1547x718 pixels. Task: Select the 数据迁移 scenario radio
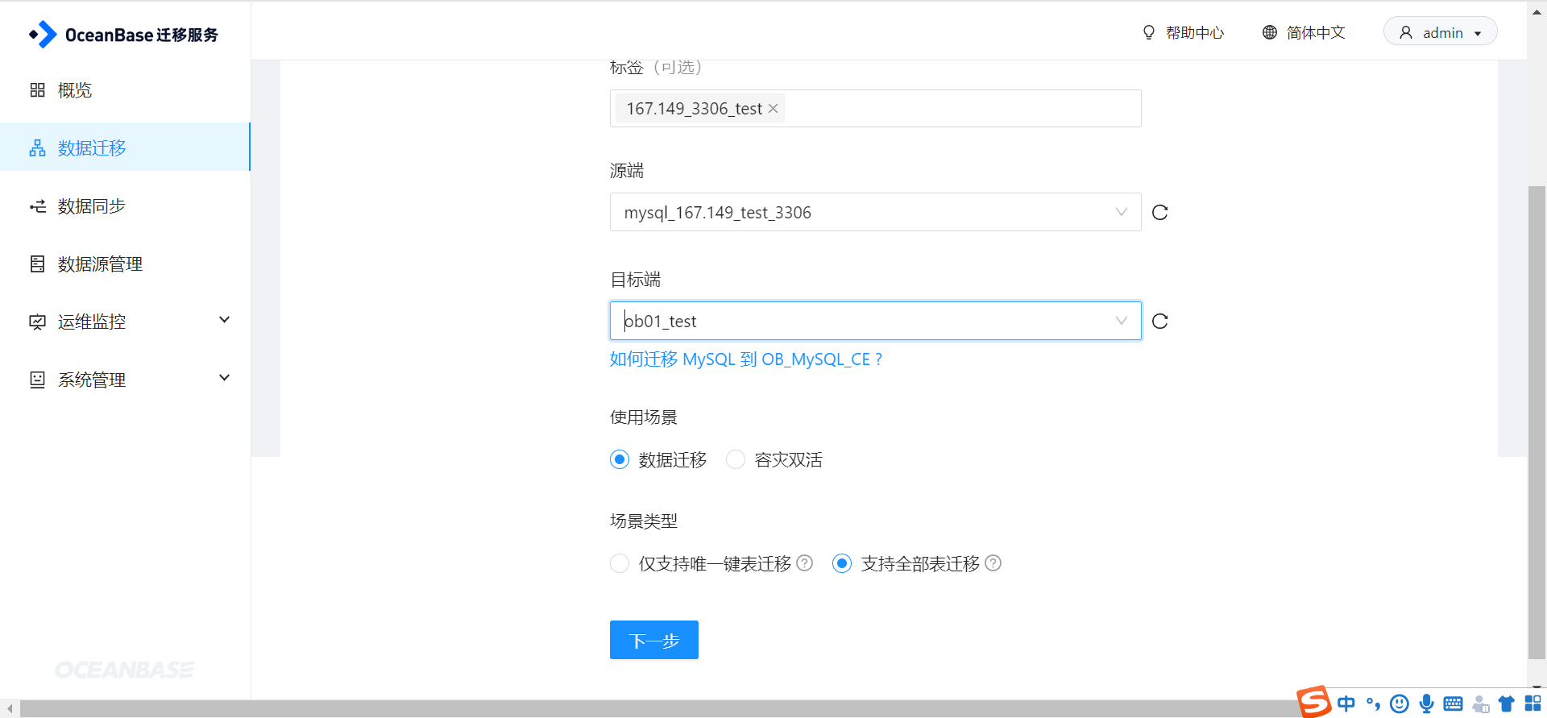pyautogui.click(x=619, y=459)
